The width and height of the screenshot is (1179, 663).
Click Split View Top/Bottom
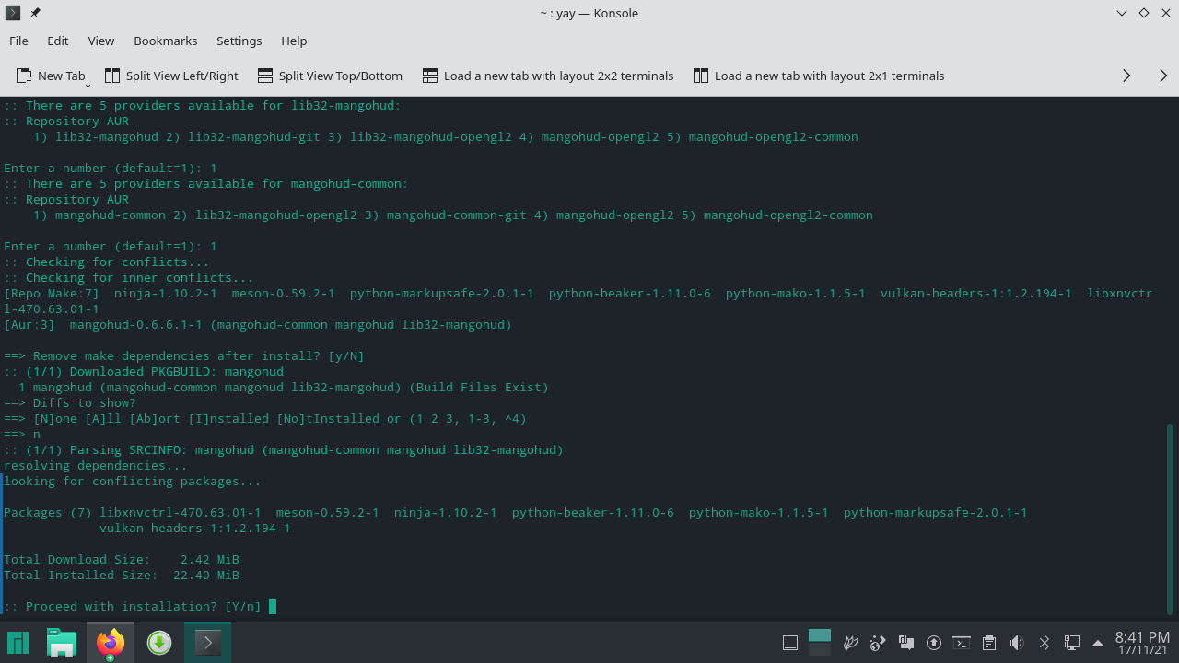click(x=330, y=76)
